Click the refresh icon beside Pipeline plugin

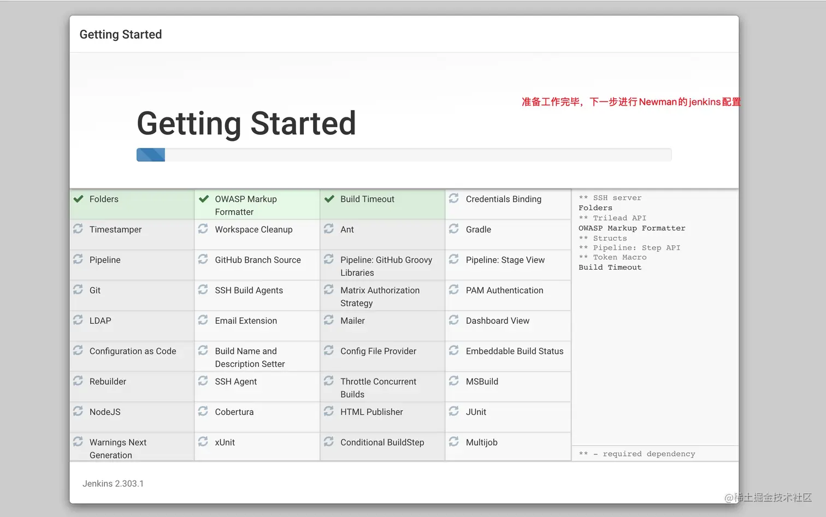(x=78, y=259)
